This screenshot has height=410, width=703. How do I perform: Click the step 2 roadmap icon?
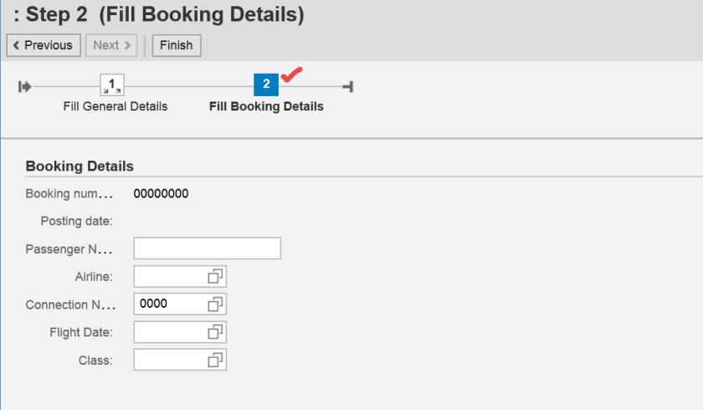(x=266, y=85)
